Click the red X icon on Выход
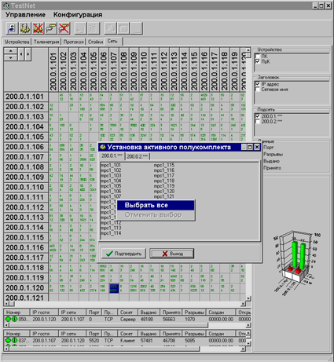This screenshot has width=334, height=362. tap(165, 254)
